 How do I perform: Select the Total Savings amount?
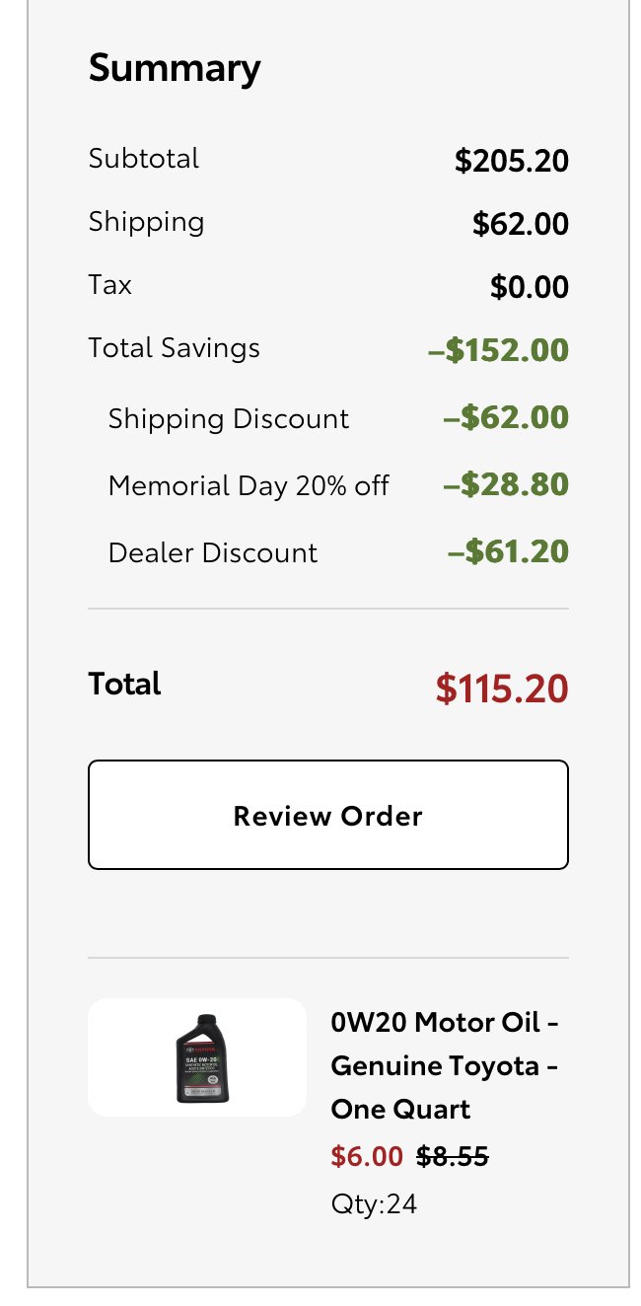(x=498, y=350)
